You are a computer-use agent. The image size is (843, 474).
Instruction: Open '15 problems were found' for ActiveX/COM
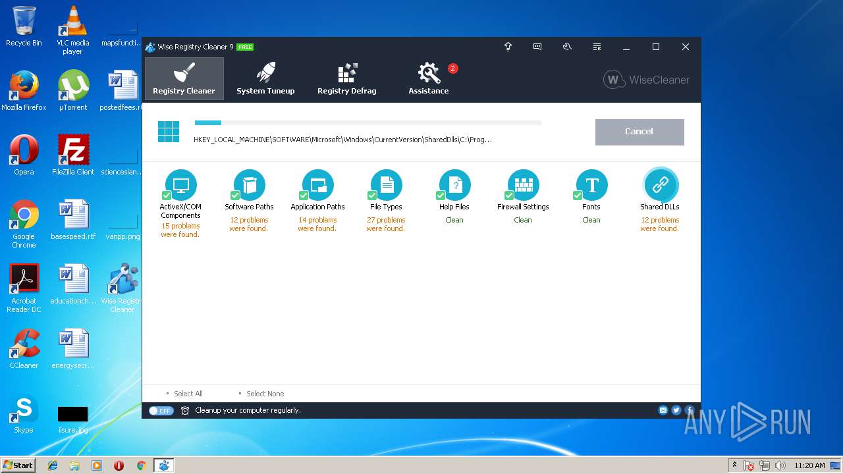click(180, 230)
